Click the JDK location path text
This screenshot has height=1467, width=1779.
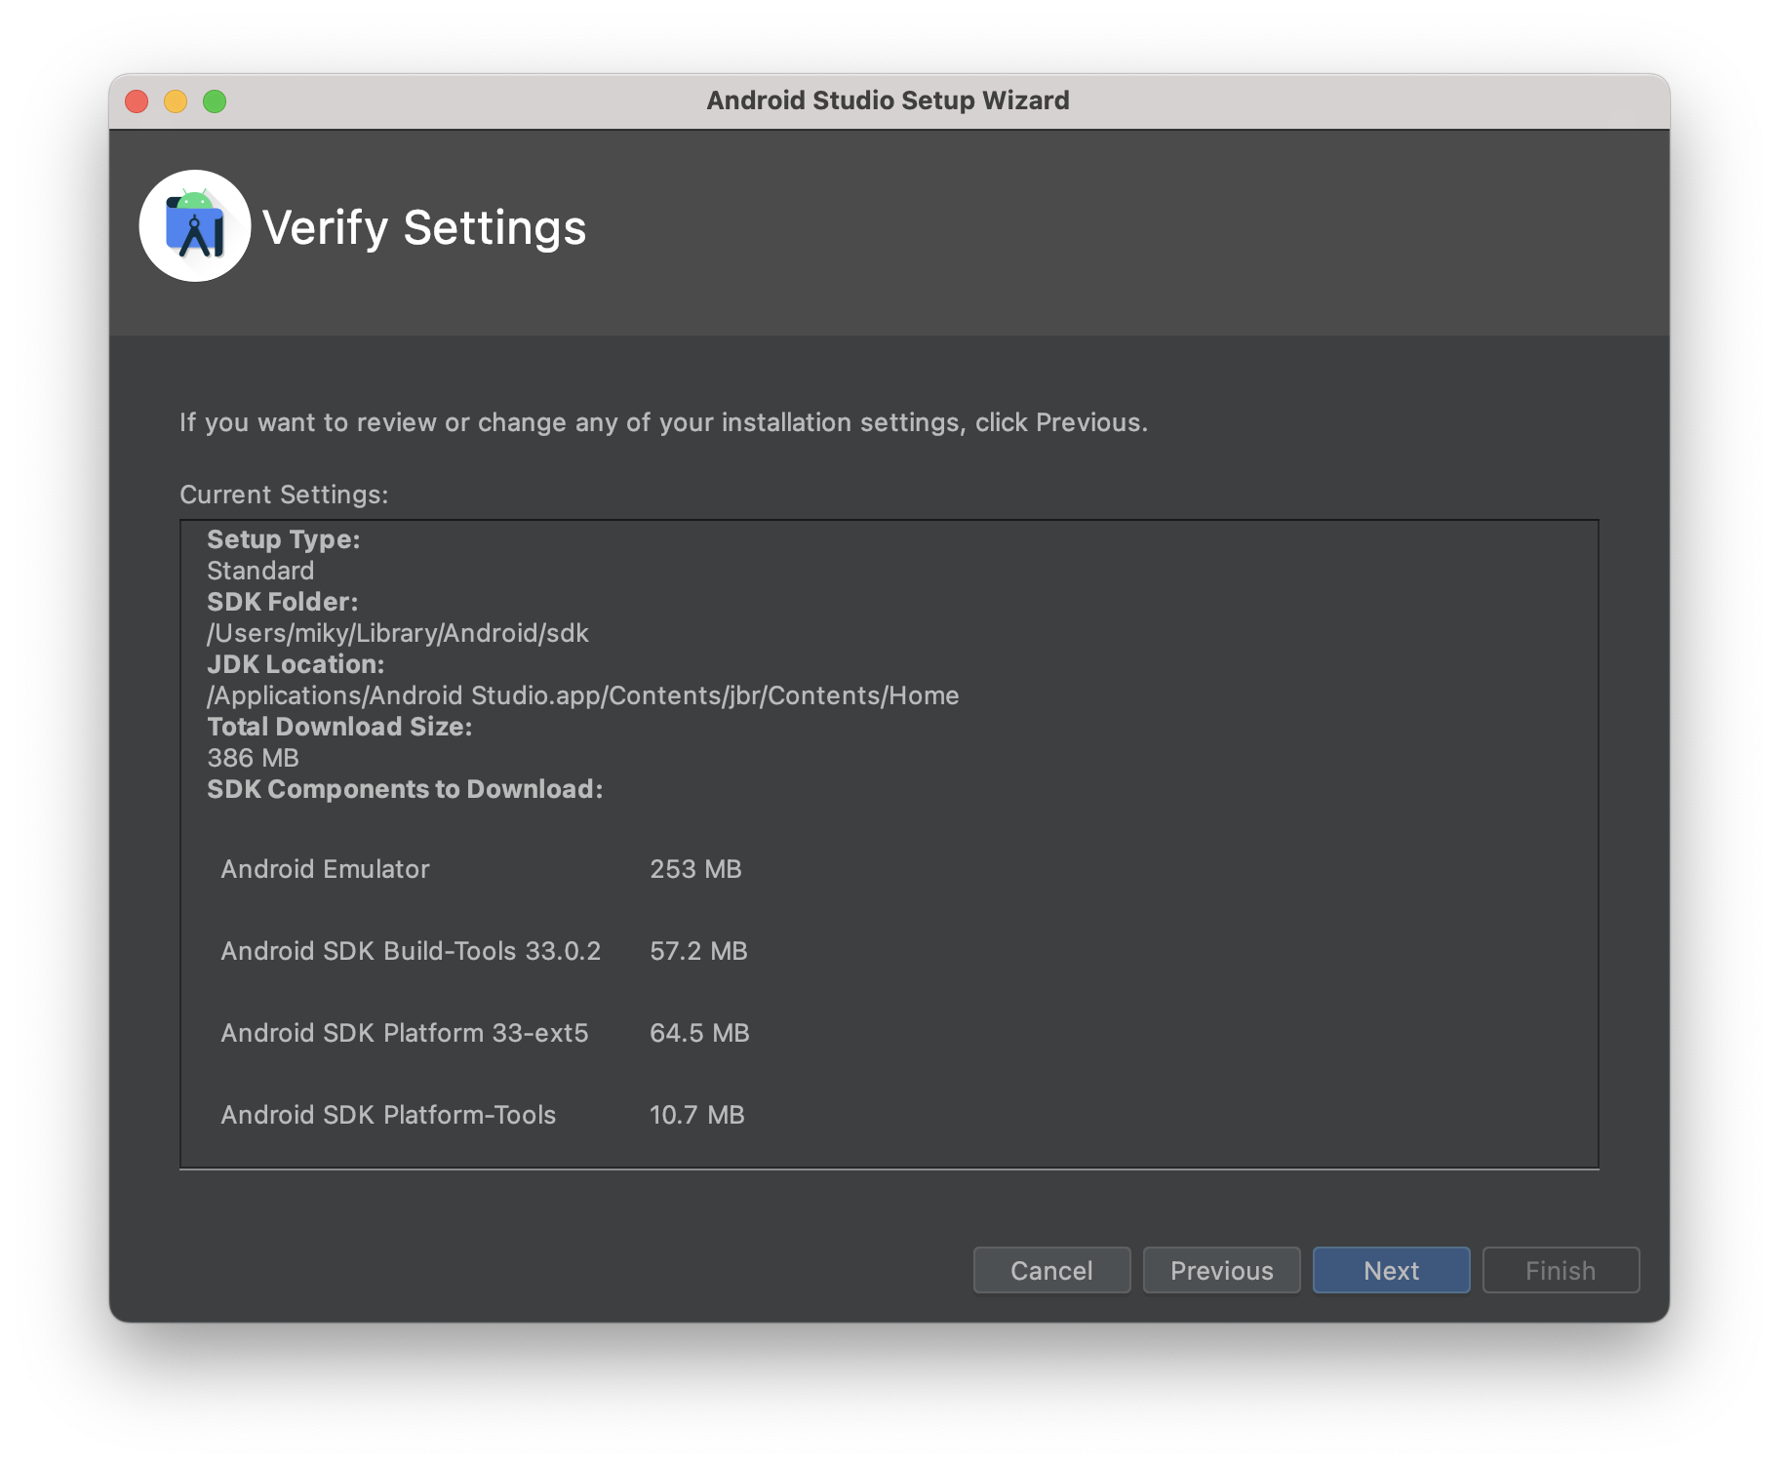point(583,695)
